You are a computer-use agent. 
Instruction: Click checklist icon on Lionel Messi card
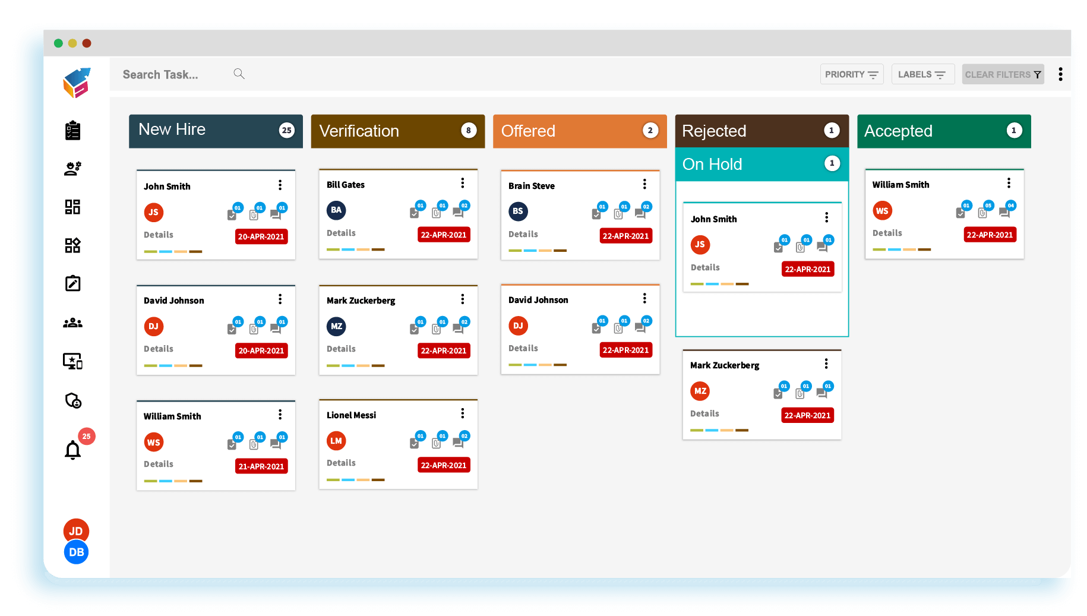click(x=415, y=443)
